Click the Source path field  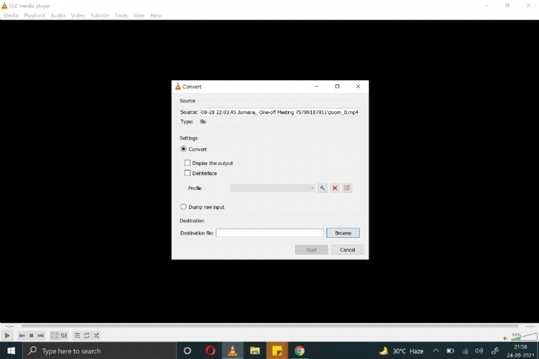click(280, 112)
